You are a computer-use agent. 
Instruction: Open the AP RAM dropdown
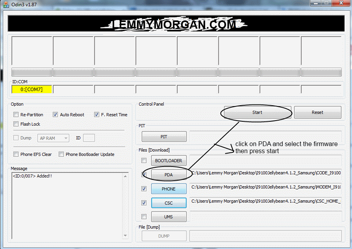click(x=54, y=138)
